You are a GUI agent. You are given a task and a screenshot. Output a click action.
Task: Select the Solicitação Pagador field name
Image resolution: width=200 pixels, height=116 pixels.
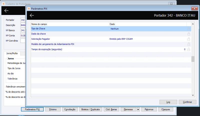tap(40, 39)
